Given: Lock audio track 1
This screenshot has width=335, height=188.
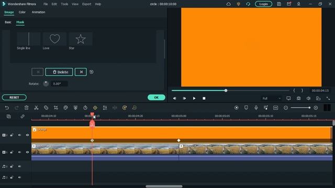Looking at the screenshot, I should coord(12,166).
